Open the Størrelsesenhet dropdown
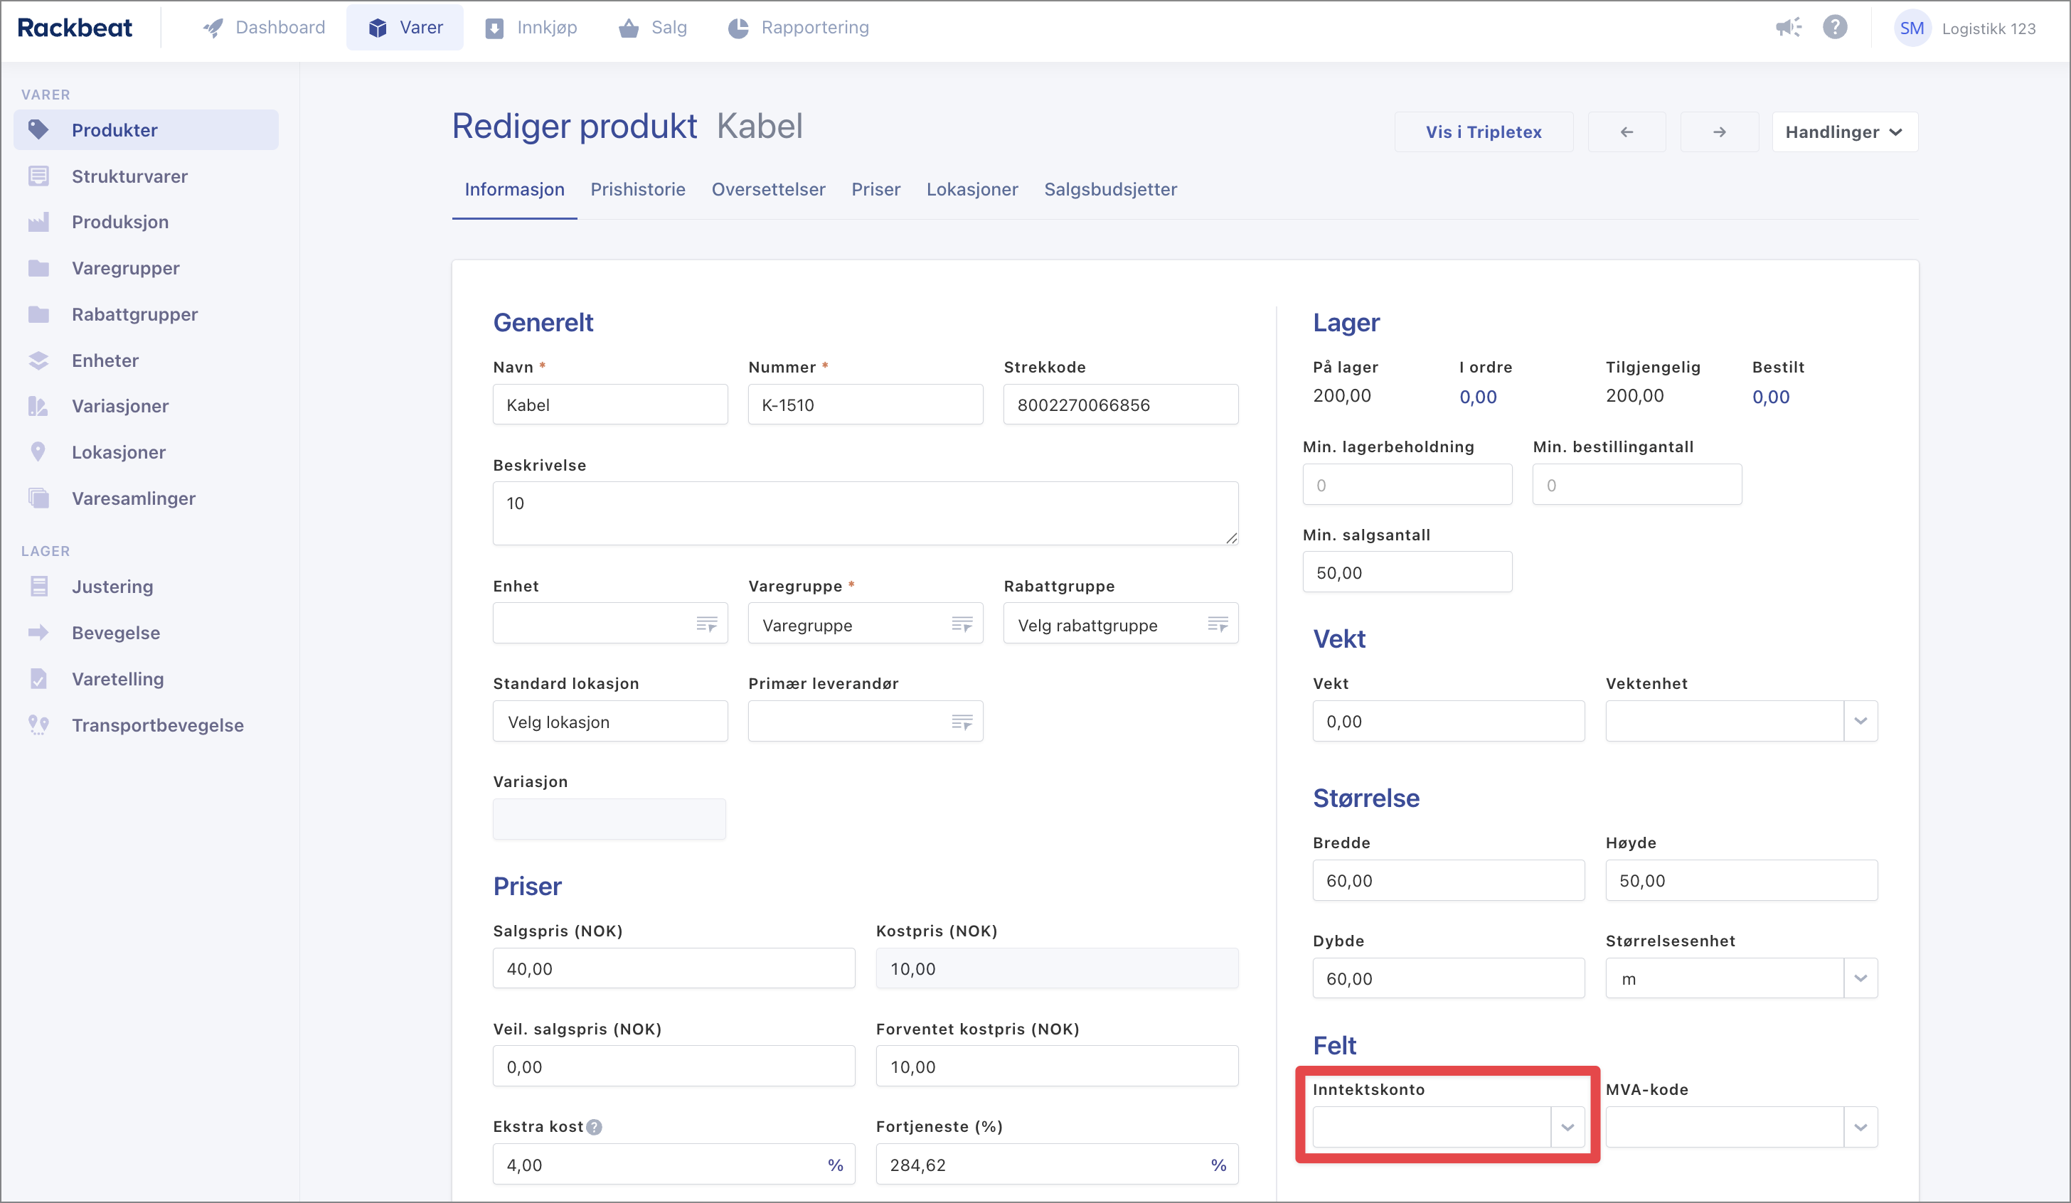The height and width of the screenshot is (1203, 2071). coord(1860,978)
